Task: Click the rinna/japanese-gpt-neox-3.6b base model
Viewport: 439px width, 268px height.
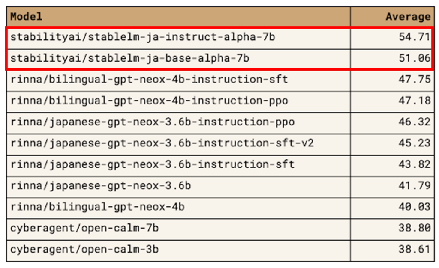Action: (x=101, y=185)
